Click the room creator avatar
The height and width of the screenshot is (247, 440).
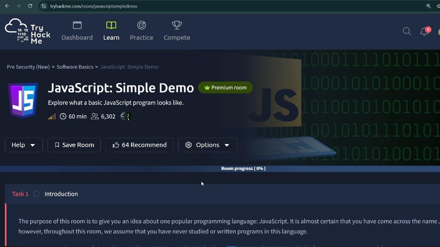[x=126, y=116]
